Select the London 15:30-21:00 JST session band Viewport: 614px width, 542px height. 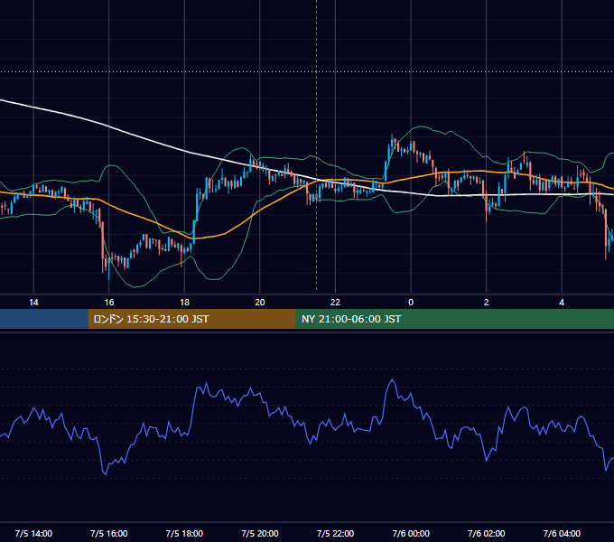point(191,319)
